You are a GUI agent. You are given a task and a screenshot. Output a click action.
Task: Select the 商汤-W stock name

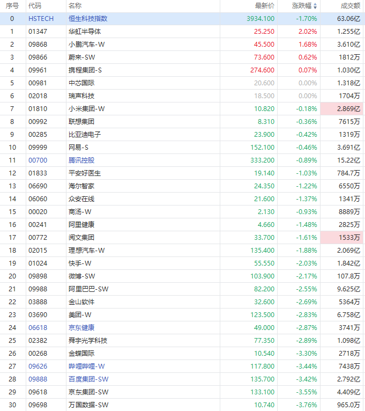coord(80,211)
